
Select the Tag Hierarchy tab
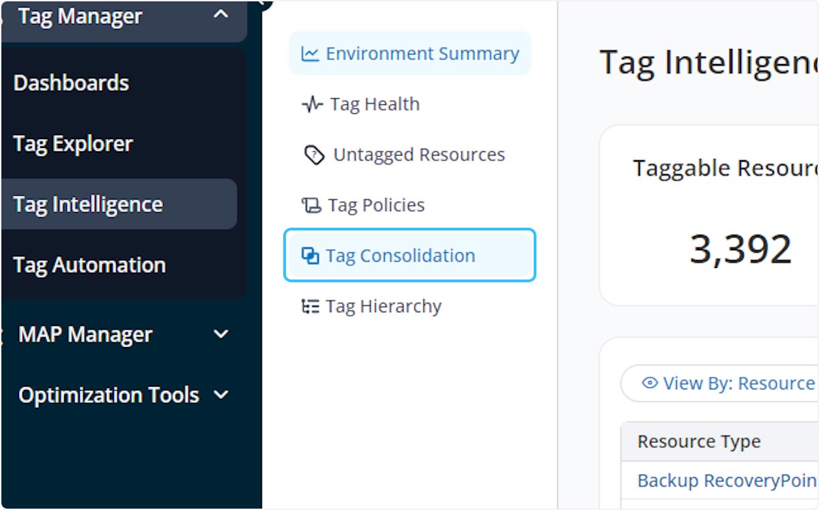click(x=383, y=307)
